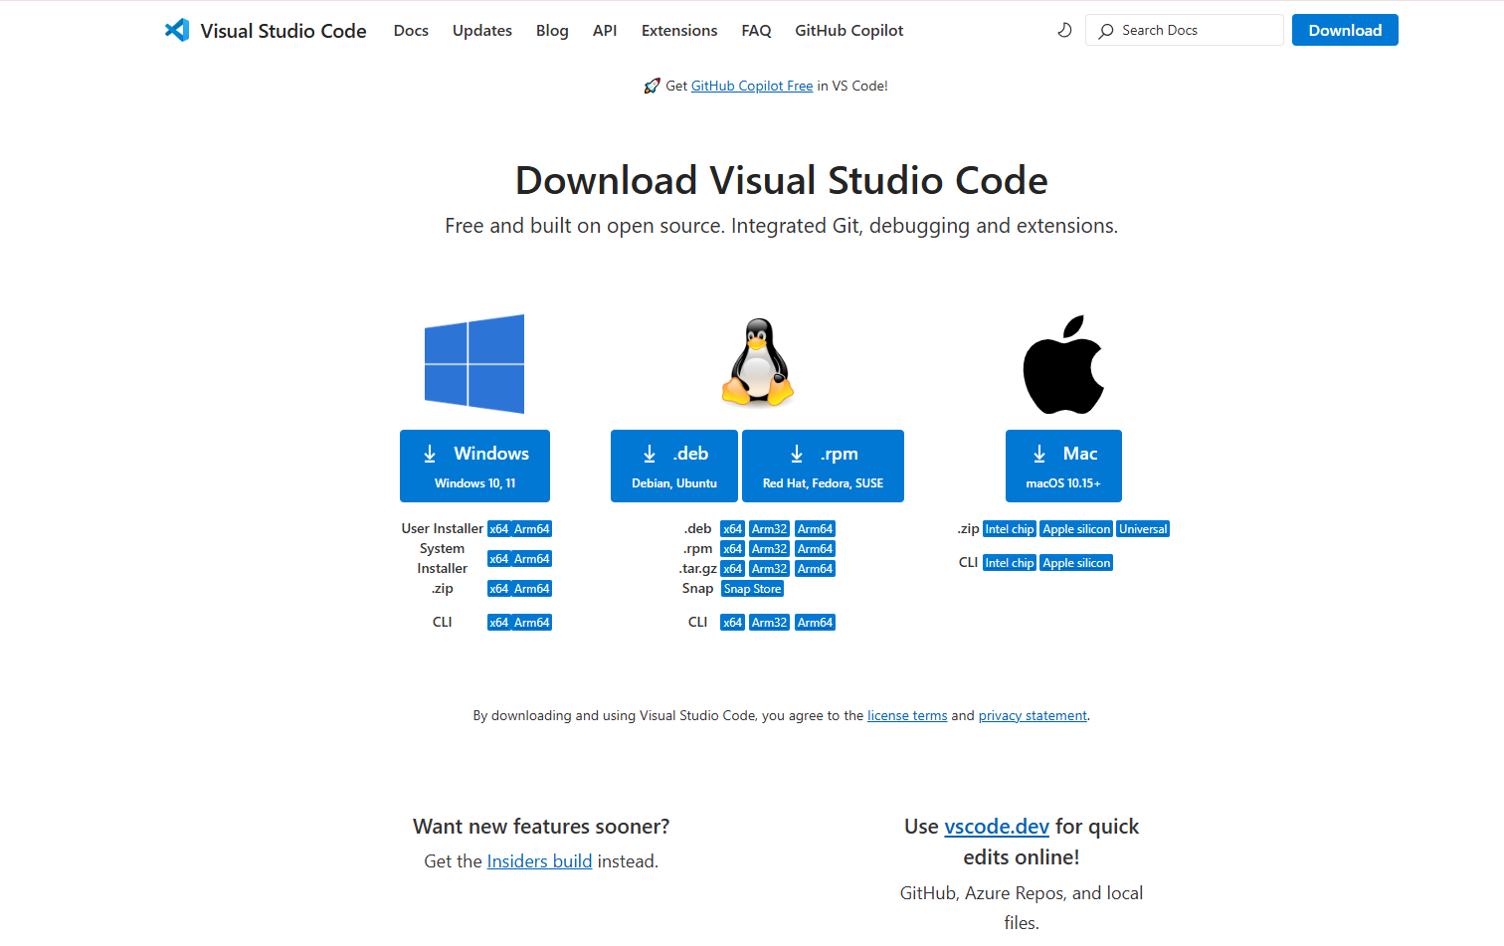The image size is (1504, 946).
Task: Select x64 in Linux .deb row
Action: (732, 529)
